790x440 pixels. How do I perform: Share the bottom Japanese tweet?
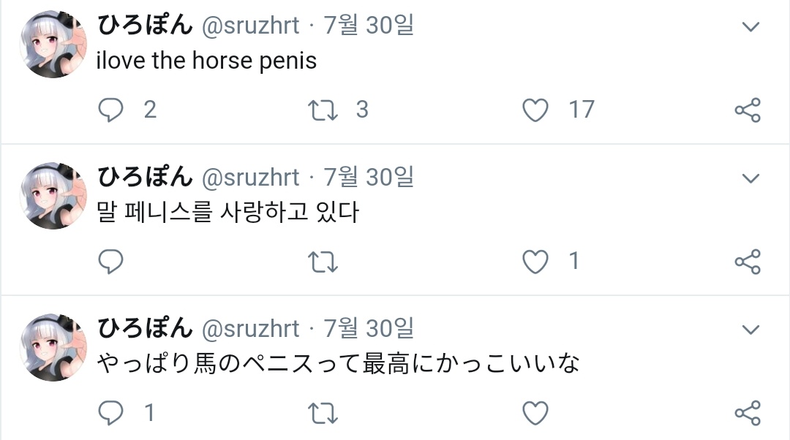click(747, 414)
